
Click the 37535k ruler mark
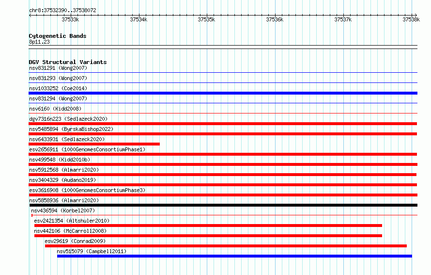pos(206,19)
